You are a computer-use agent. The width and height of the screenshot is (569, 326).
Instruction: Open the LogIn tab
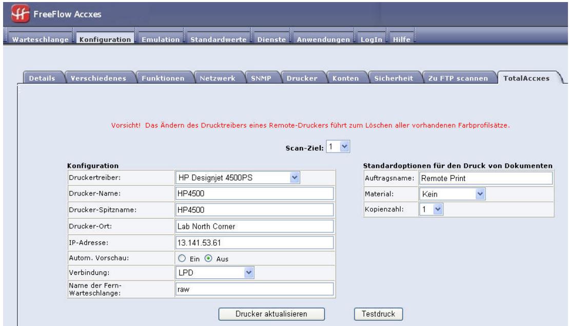tap(371, 39)
